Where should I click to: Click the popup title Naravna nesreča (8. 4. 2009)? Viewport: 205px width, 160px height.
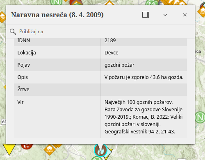(57, 15)
